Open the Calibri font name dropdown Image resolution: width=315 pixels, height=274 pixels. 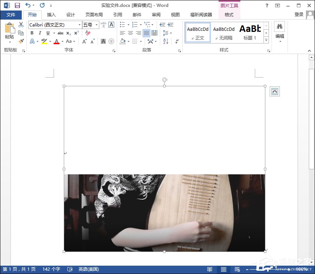[x=79, y=25]
